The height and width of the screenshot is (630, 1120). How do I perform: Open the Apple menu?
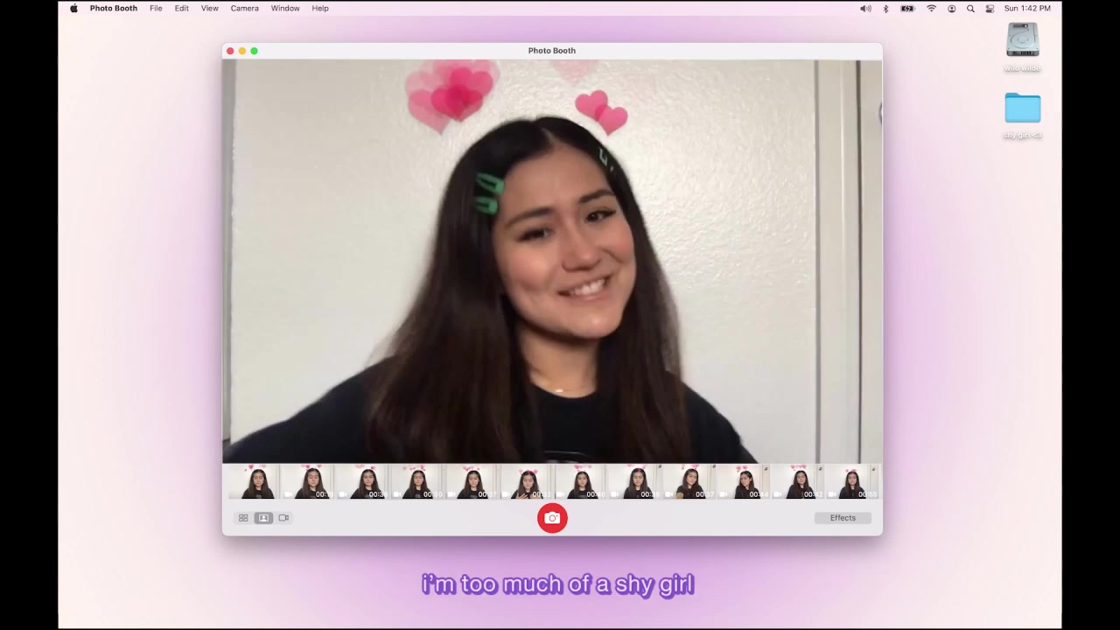73,8
